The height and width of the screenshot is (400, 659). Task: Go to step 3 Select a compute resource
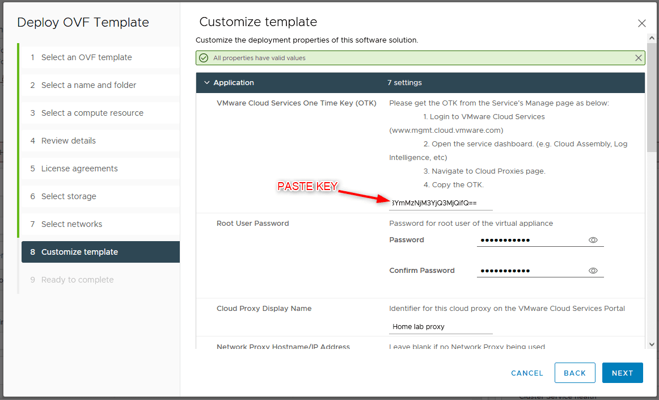[x=100, y=113]
